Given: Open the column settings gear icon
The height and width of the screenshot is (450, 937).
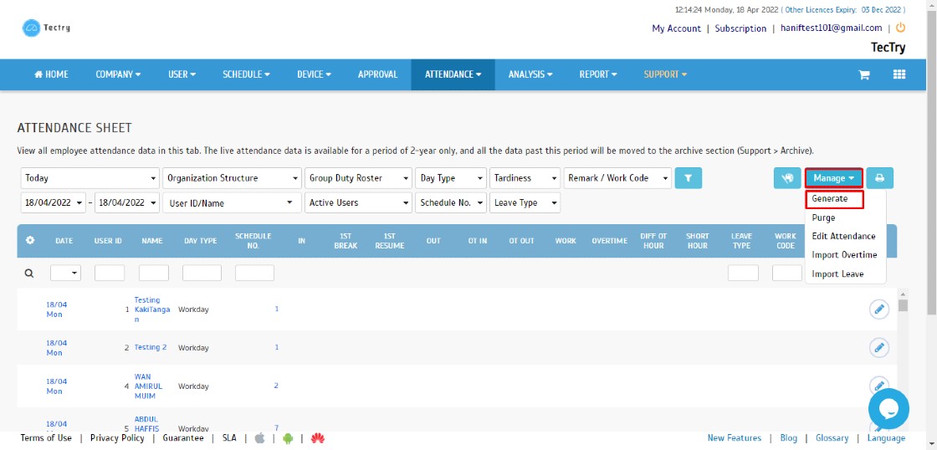Looking at the screenshot, I should coord(30,240).
